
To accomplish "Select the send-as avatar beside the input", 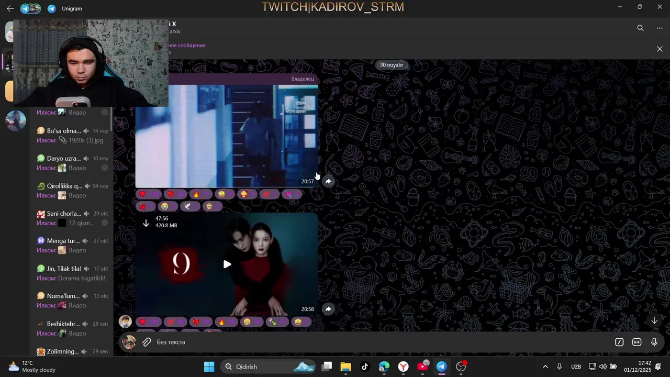I will 129,342.
